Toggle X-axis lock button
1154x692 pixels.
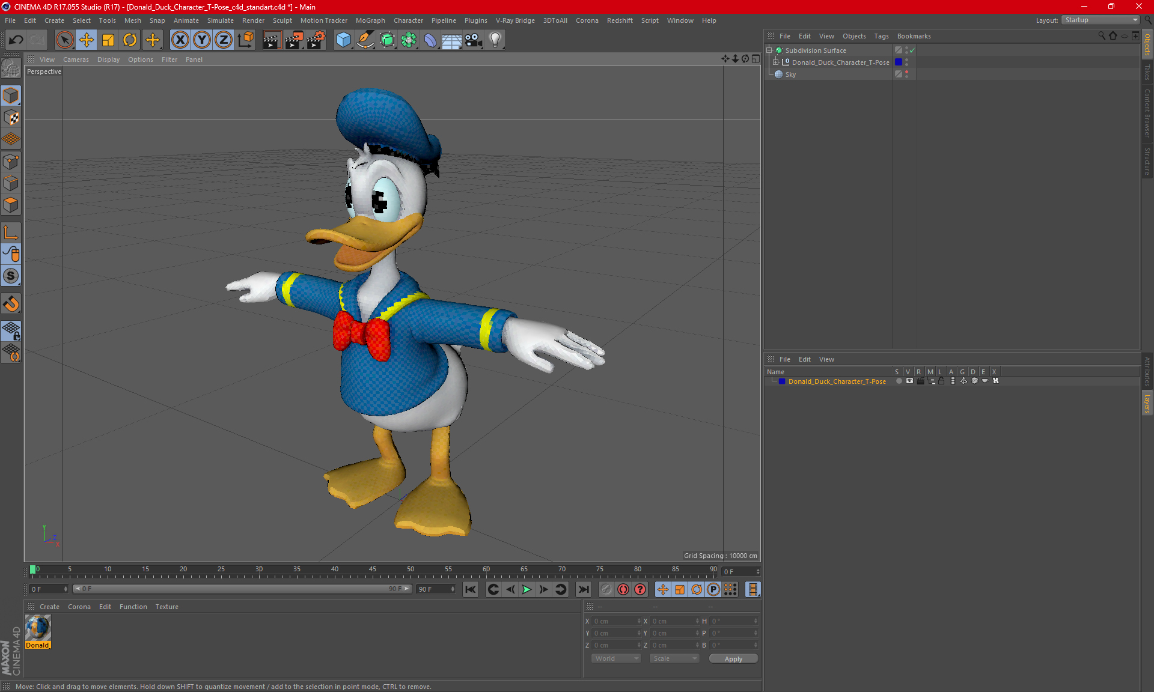click(x=180, y=40)
